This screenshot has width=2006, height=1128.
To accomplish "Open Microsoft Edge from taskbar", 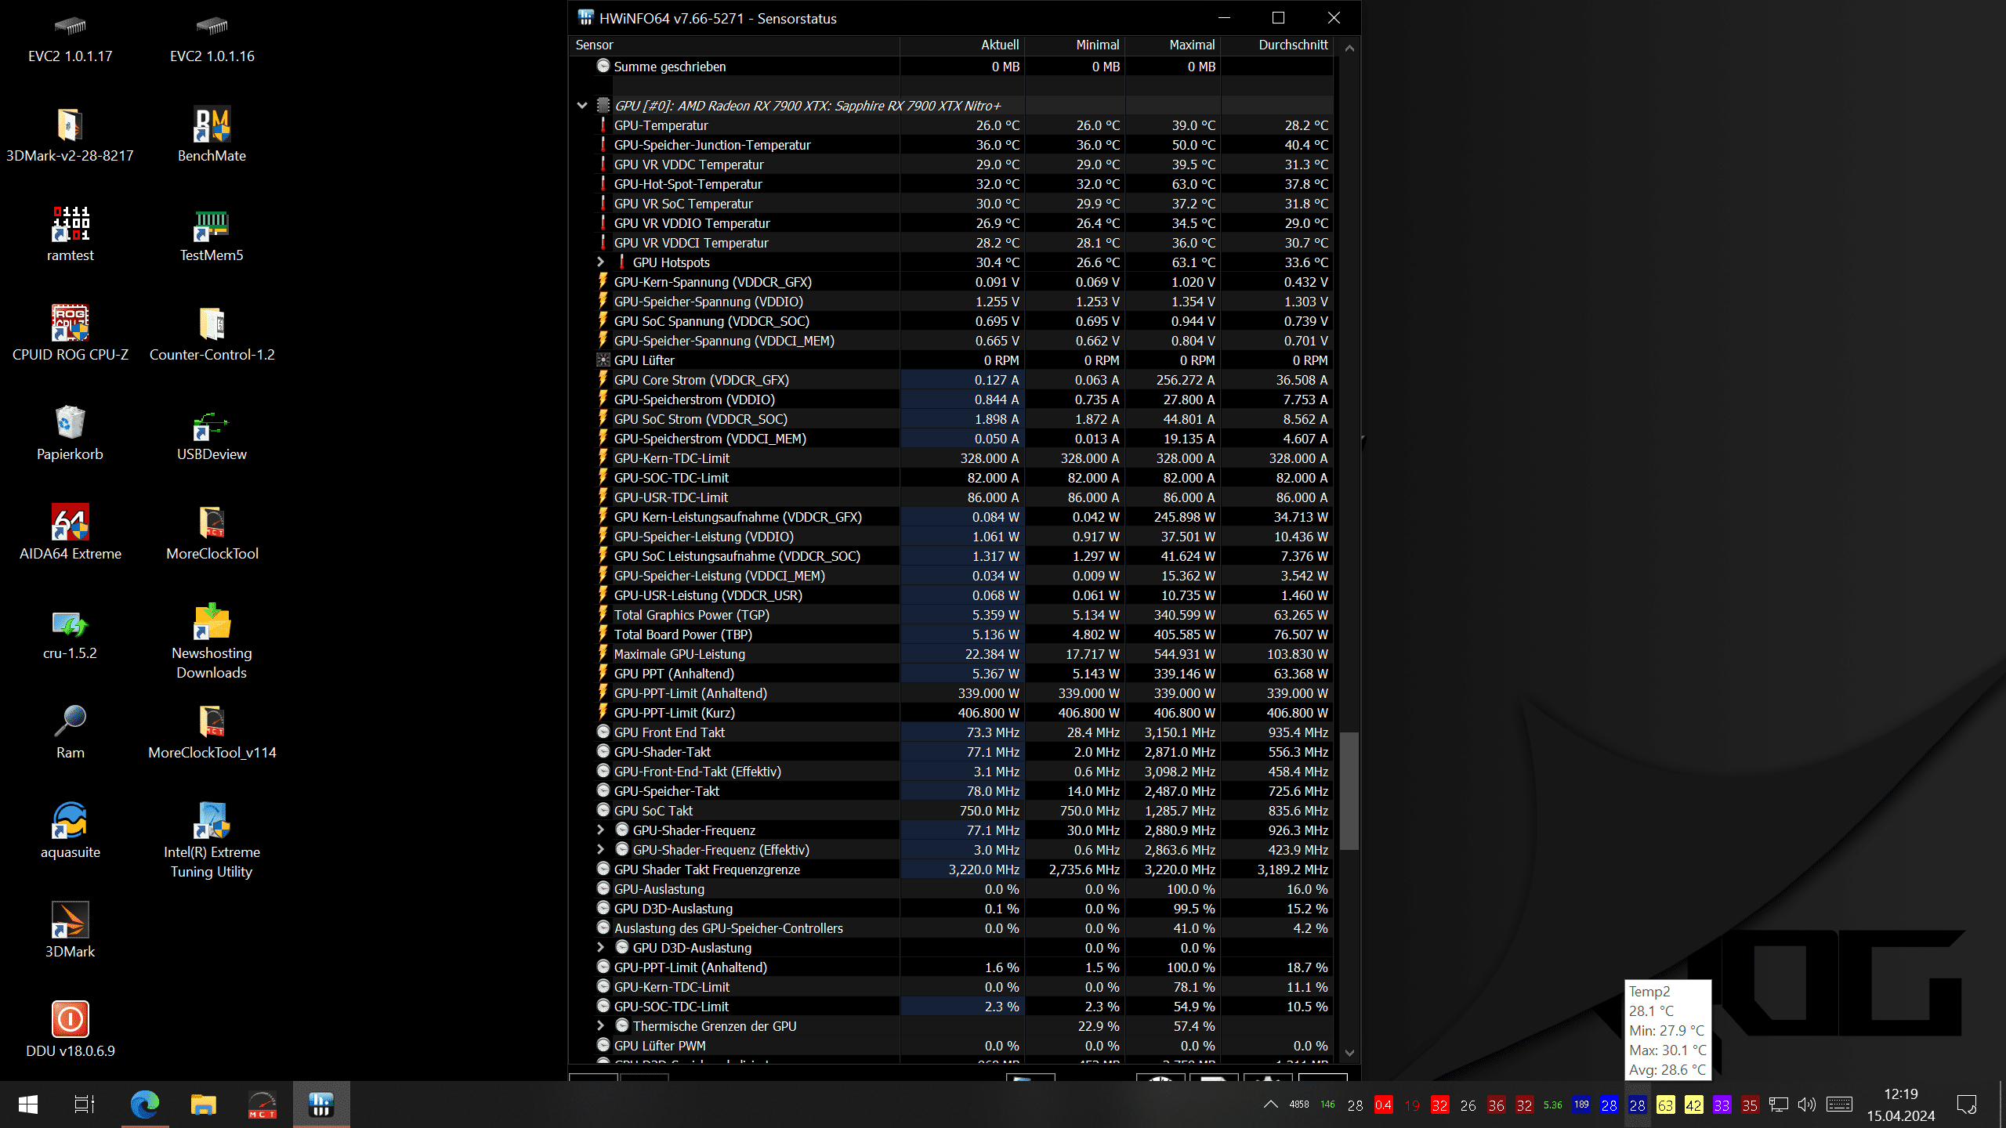I will (x=145, y=1104).
